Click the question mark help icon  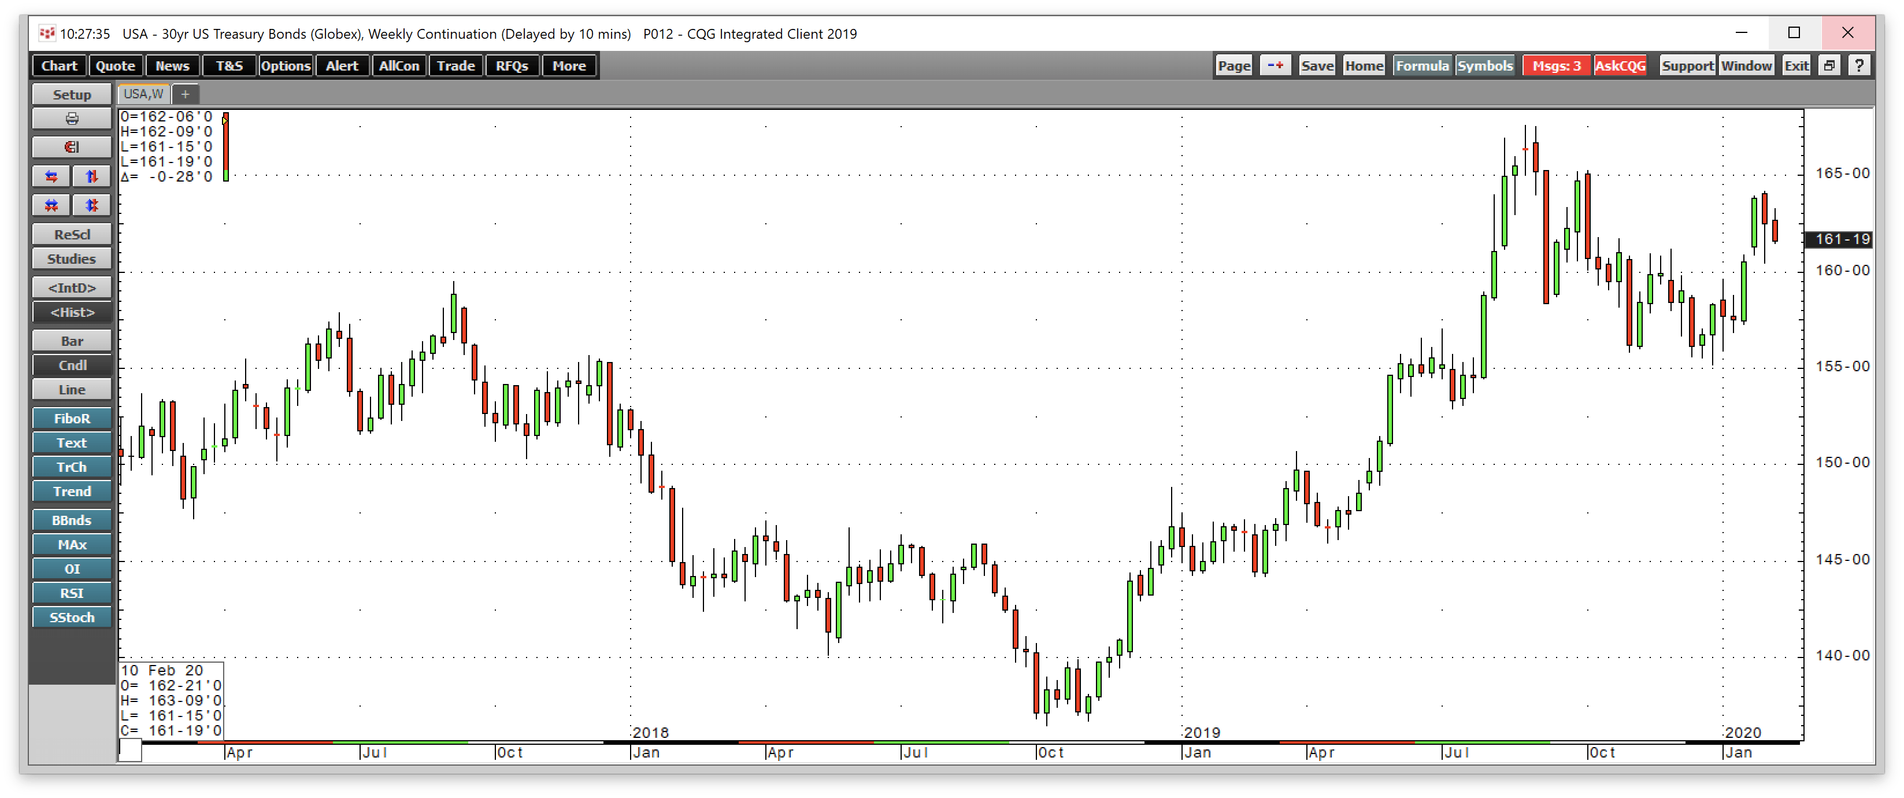[x=1859, y=66]
